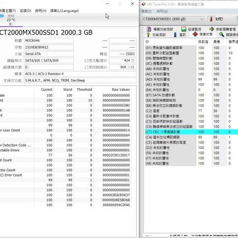
Task: Select the (C2) temperature row in HD Tune
Action: (191, 111)
